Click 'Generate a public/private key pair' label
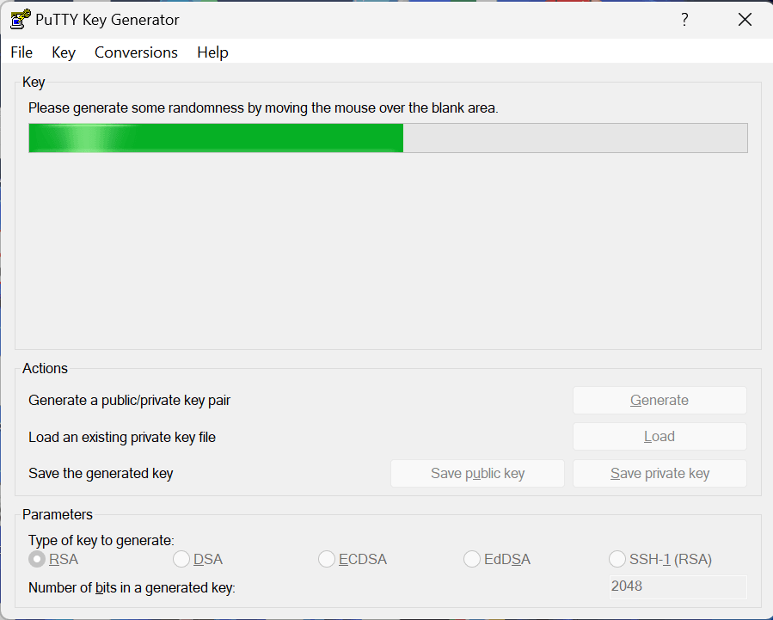 129,400
